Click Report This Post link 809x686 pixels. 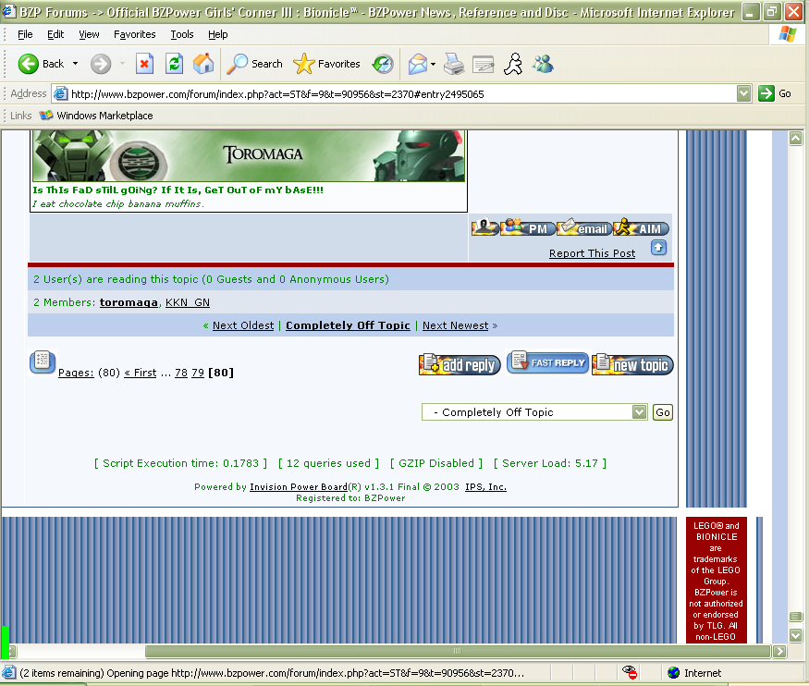coord(592,253)
